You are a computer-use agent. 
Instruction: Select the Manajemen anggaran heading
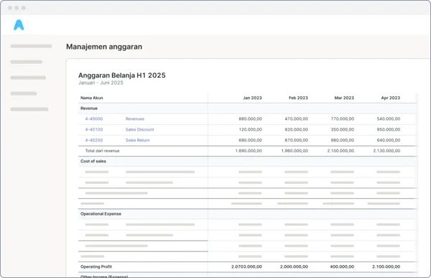pos(104,47)
